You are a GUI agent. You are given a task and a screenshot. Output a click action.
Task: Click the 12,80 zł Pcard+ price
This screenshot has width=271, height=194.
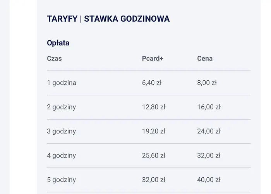[x=153, y=107]
